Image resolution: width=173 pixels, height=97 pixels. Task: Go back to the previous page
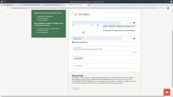(2, 8)
